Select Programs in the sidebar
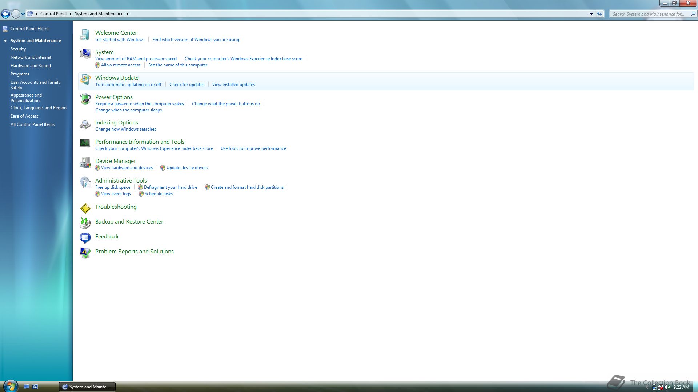 [20, 74]
